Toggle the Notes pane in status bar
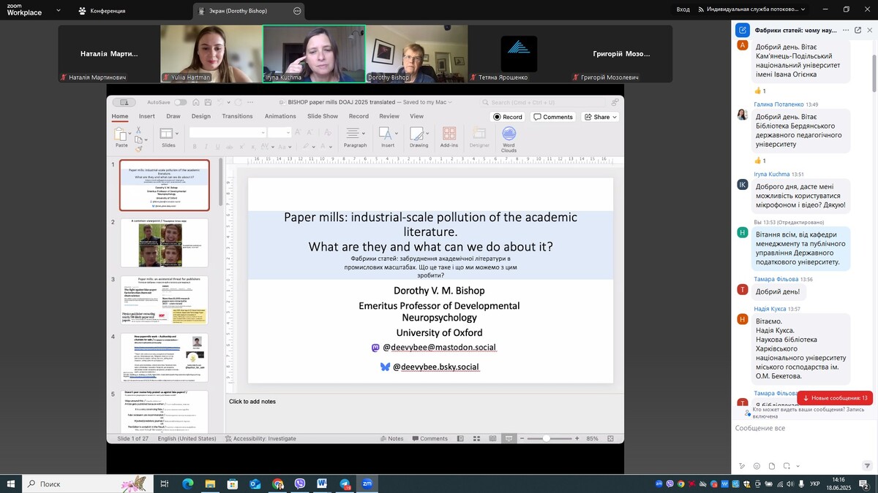Image resolution: width=878 pixels, height=493 pixels. click(x=392, y=438)
